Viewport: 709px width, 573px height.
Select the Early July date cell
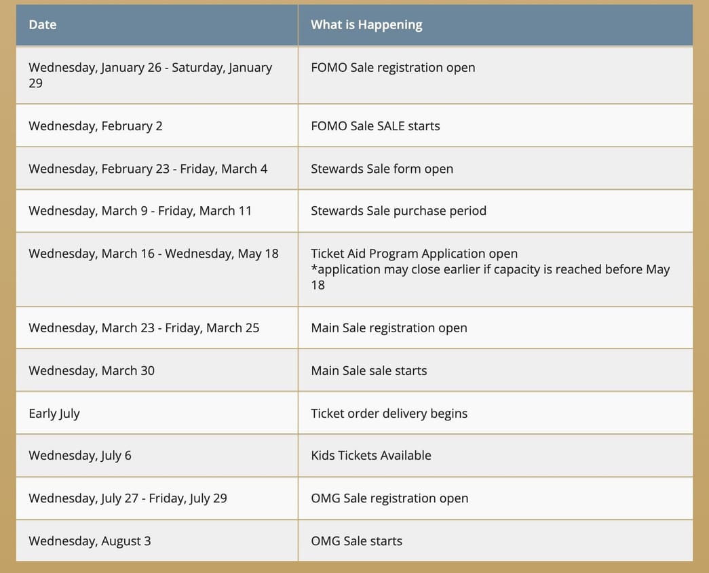point(54,414)
